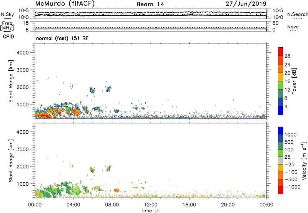This screenshot has width=308, height=213.
Task: Click the McMurdo (fitACF) title text
Action: [65, 4]
